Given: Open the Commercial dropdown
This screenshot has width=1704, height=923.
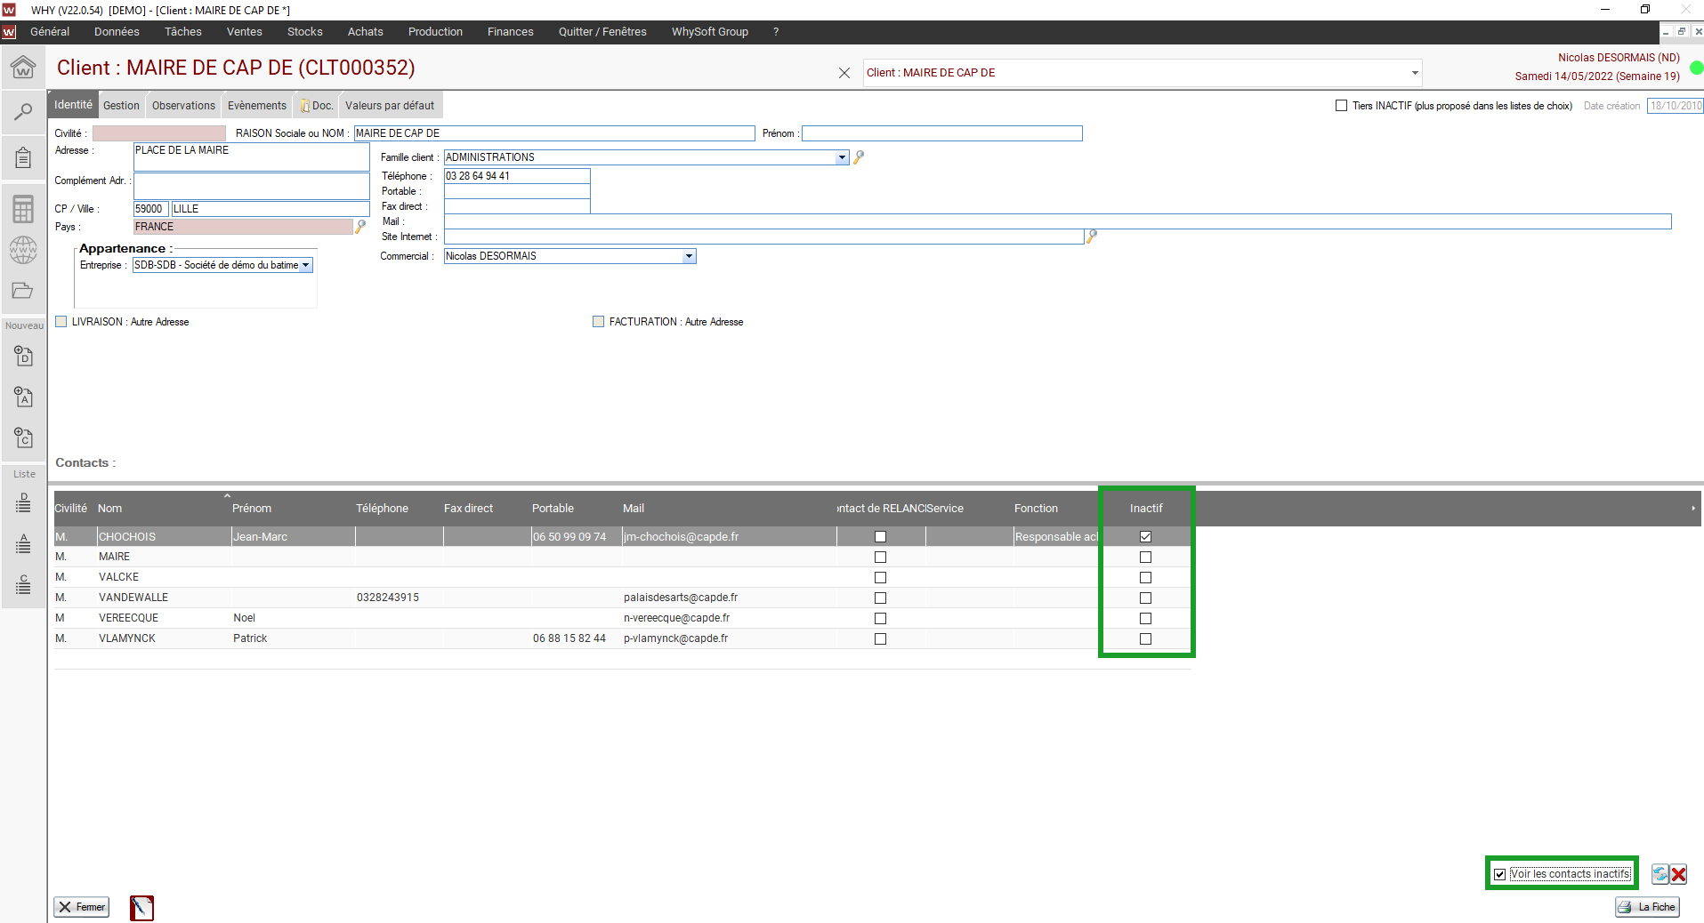Looking at the screenshot, I should 689,256.
